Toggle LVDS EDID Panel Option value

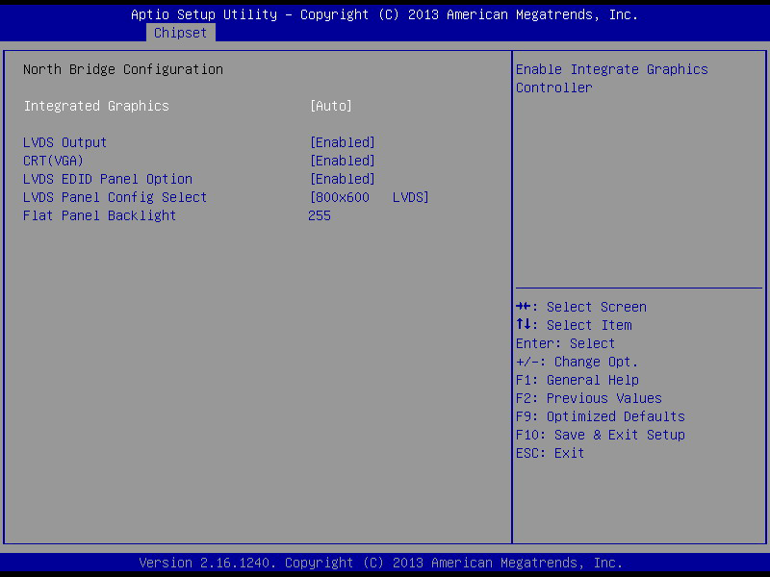click(343, 179)
